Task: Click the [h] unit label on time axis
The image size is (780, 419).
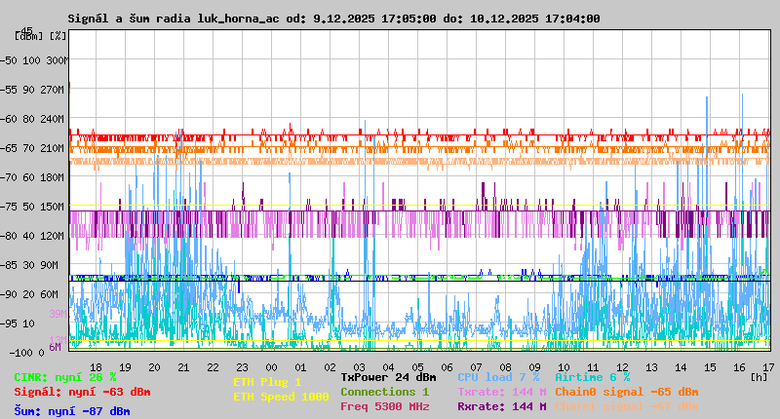Action: coord(758,376)
